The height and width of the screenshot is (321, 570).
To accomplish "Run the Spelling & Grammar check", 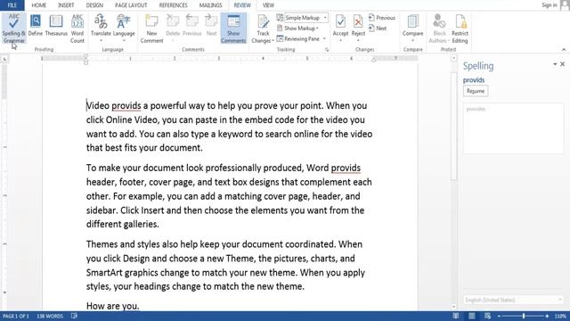I will (x=13, y=29).
